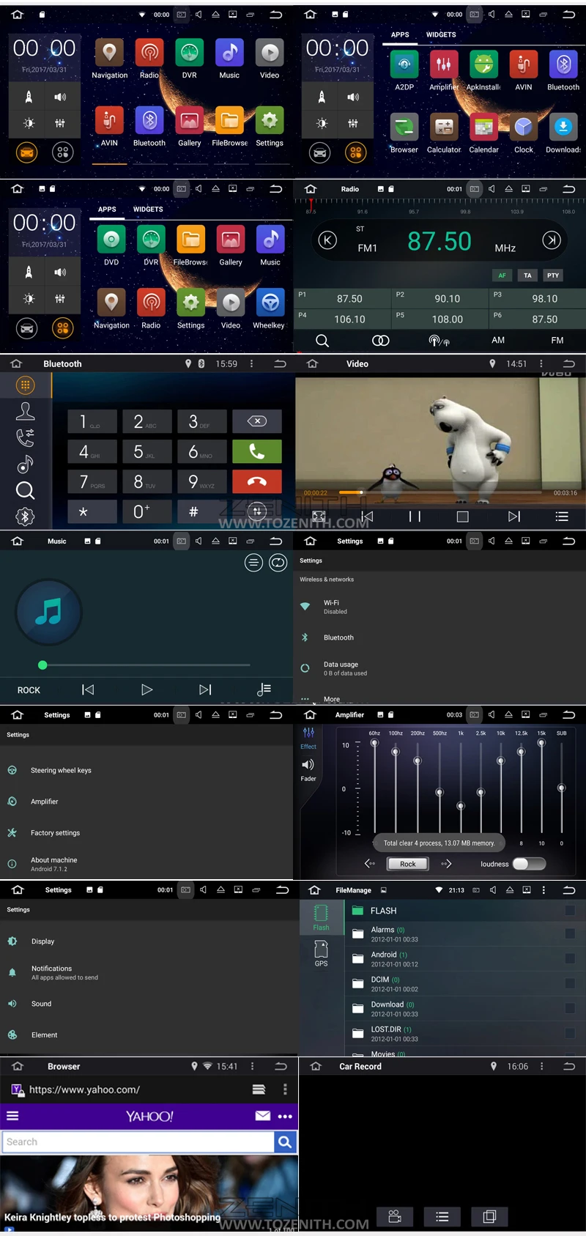Select the GPS storage tab in FileManage

coord(321,953)
